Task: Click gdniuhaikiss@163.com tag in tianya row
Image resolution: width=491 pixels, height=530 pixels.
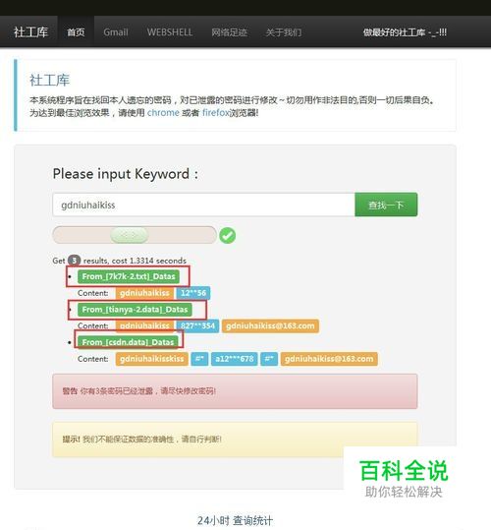Action: [x=270, y=325]
